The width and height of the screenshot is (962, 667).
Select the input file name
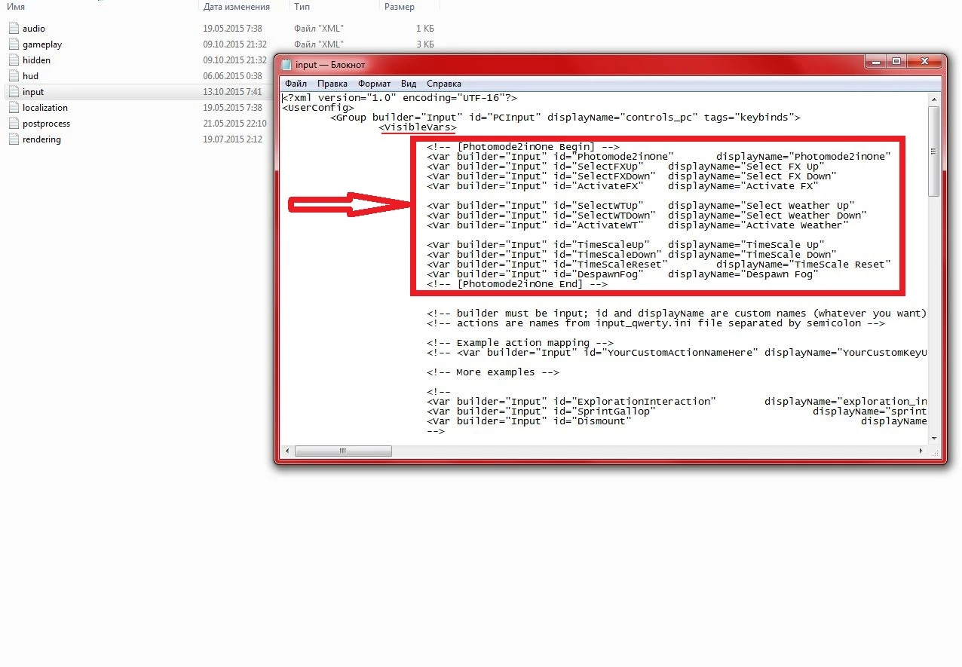(33, 92)
